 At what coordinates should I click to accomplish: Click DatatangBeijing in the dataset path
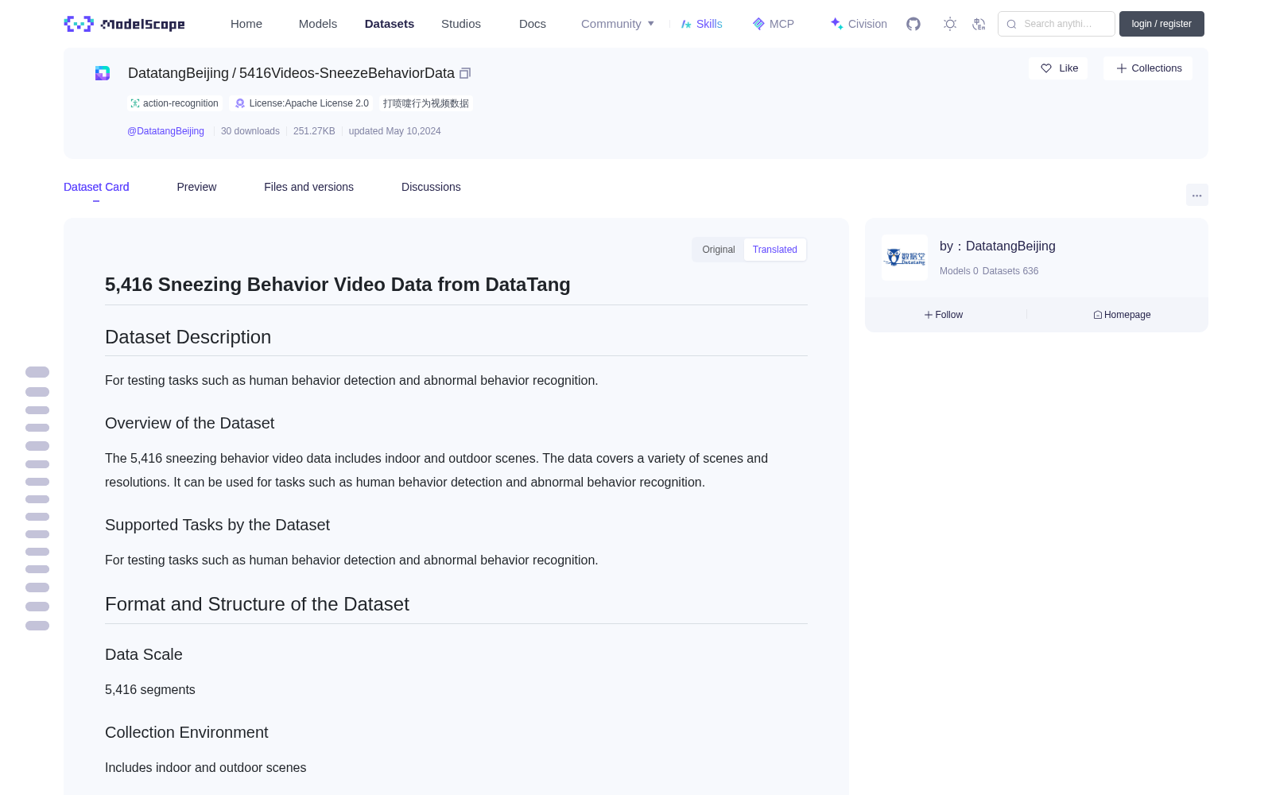(178, 73)
